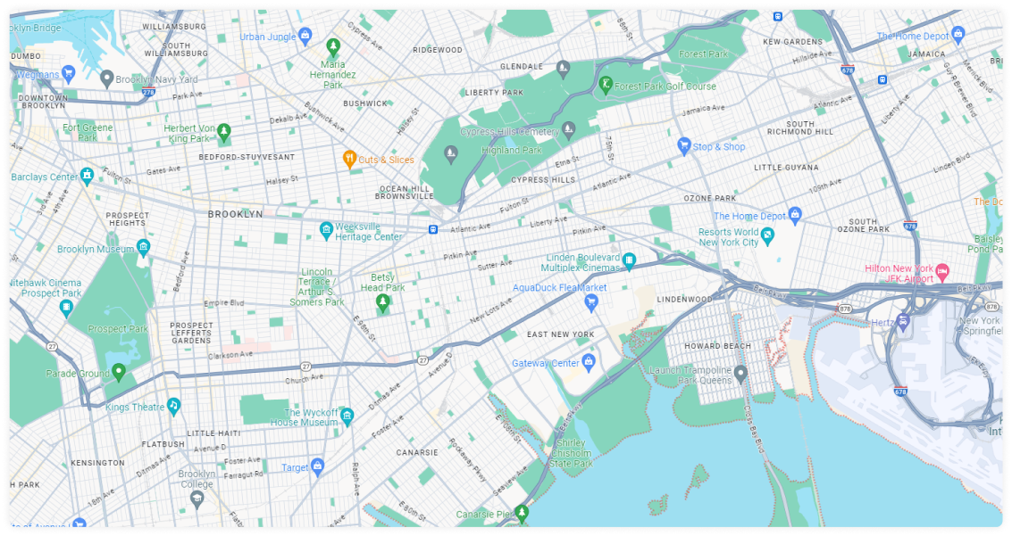1012x536 pixels.
Task: Click the Wegmans shopping cart pin
Action: [x=69, y=73]
